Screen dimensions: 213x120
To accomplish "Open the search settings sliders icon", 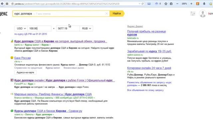I will click(x=193, y=13).
